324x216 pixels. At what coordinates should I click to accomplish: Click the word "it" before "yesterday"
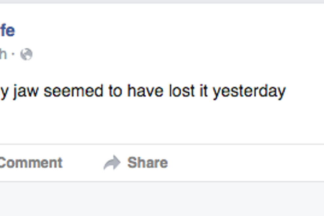(x=204, y=91)
